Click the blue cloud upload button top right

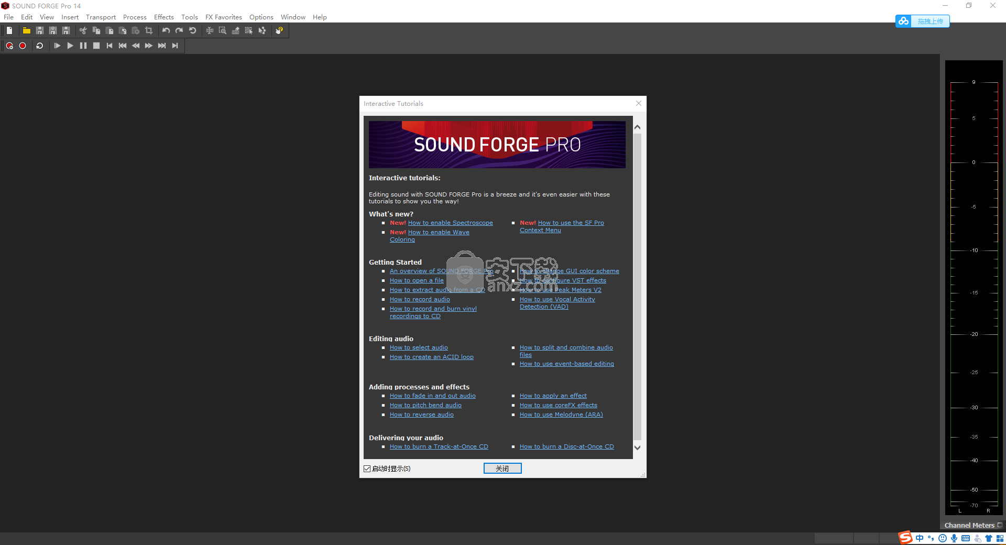coord(922,21)
